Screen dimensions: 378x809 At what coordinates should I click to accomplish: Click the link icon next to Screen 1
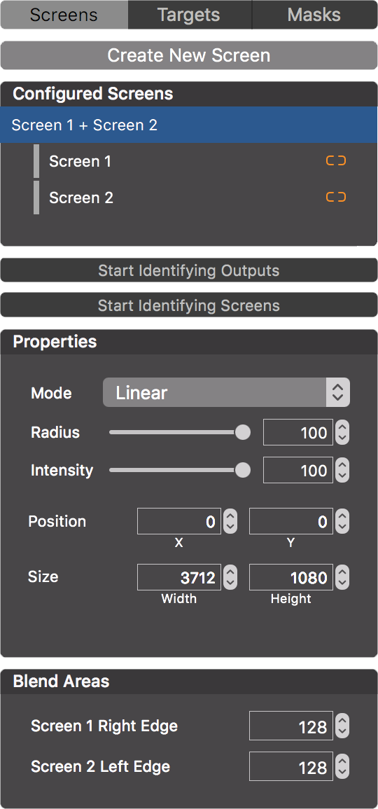336,161
